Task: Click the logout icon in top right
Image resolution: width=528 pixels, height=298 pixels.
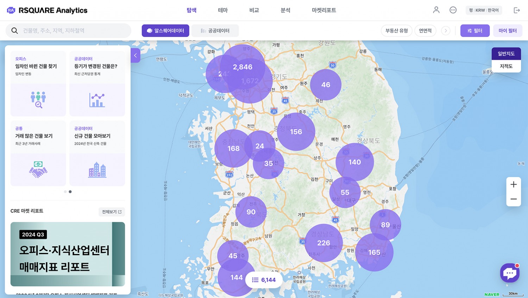Action: [x=517, y=10]
